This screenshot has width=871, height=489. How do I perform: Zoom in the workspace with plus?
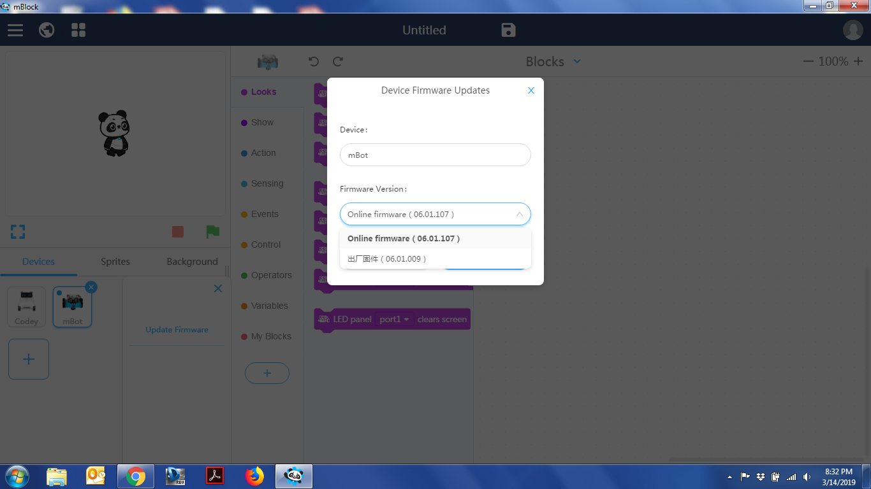tap(858, 61)
